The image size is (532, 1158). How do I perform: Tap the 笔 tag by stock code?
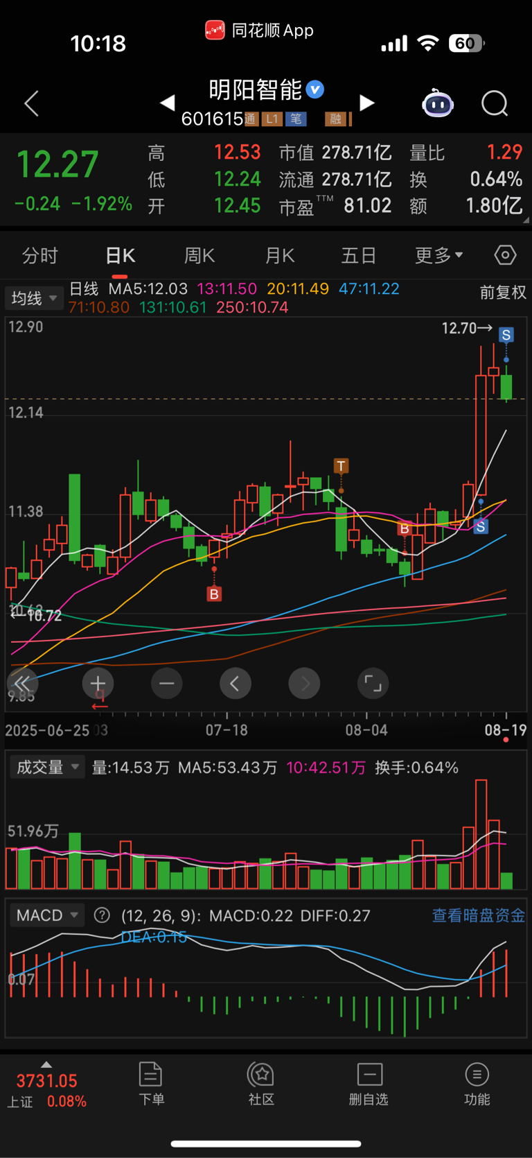click(296, 119)
